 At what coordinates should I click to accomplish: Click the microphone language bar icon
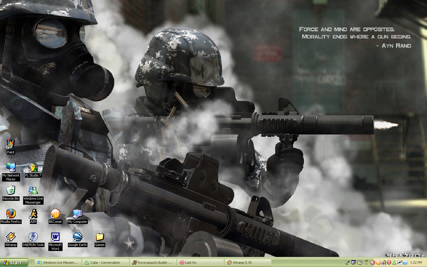[x=348, y=263]
